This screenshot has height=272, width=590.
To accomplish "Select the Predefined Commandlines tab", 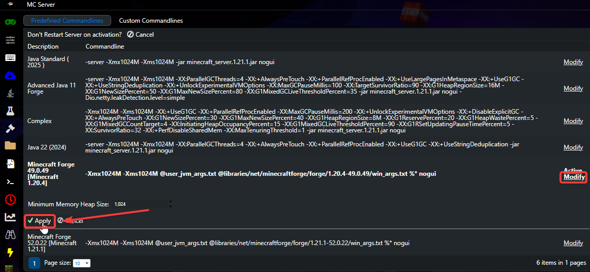I will [67, 21].
